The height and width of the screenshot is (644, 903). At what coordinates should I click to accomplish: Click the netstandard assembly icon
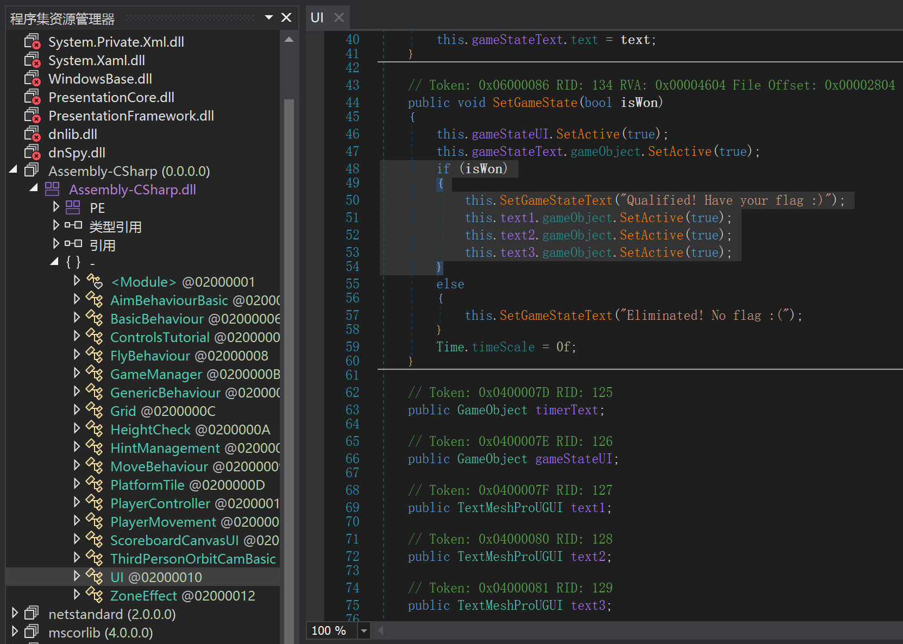(x=32, y=614)
